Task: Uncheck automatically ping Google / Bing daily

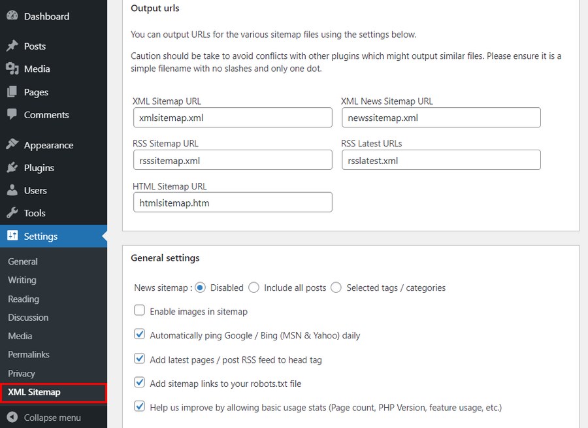Action: [140, 334]
